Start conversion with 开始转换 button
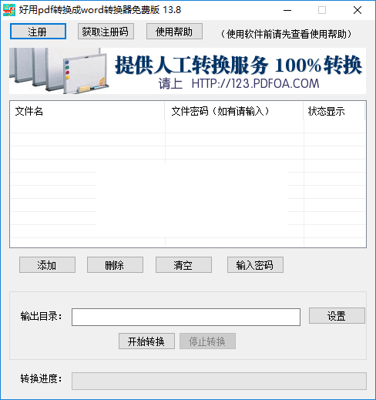The height and width of the screenshot is (400, 376). coord(146,341)
